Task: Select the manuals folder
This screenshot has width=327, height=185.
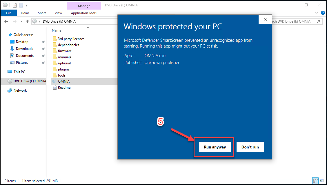Action: tap(64, 57)
